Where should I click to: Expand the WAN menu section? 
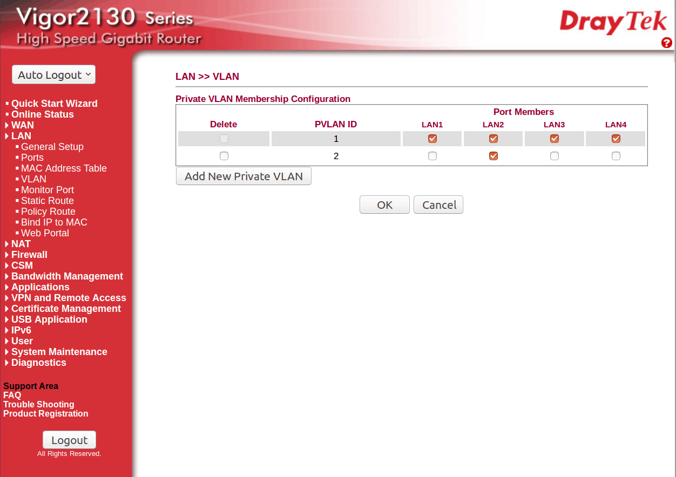coord(22,125)
